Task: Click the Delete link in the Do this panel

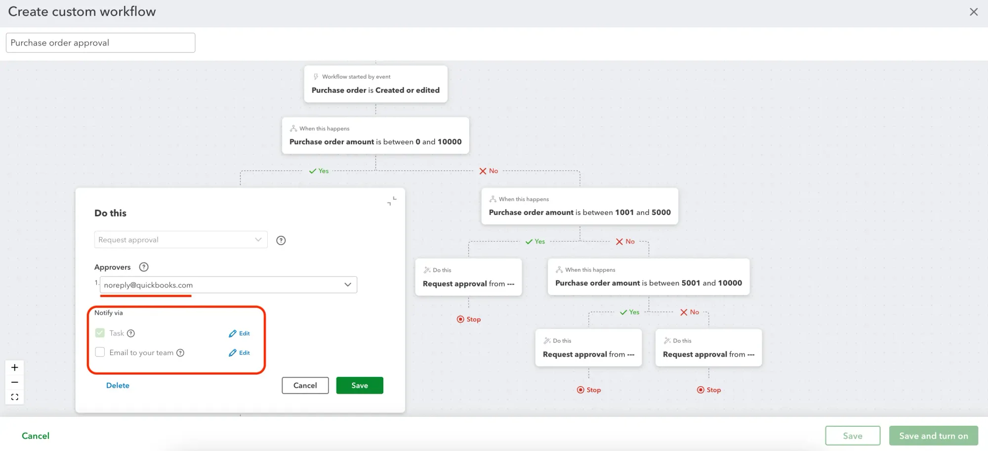Action: [x=118, y=385]
